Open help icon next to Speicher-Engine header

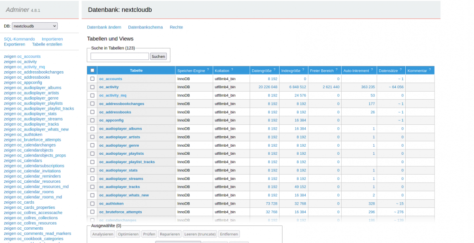(208, 70)
